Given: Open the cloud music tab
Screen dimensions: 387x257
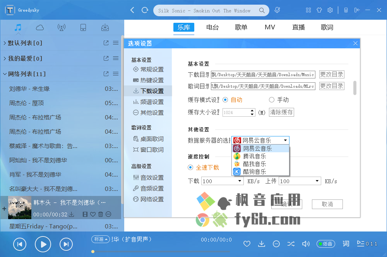Looking at the screenshot, I should [40, 27].
